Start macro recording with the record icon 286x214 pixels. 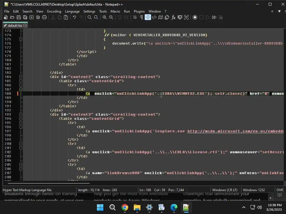tap(195, 17)
